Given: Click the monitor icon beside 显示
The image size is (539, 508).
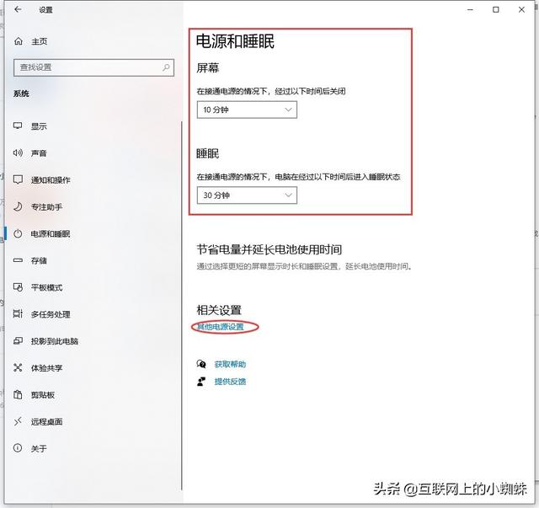Looking at the screenshot, I should [x=18, y=126].
